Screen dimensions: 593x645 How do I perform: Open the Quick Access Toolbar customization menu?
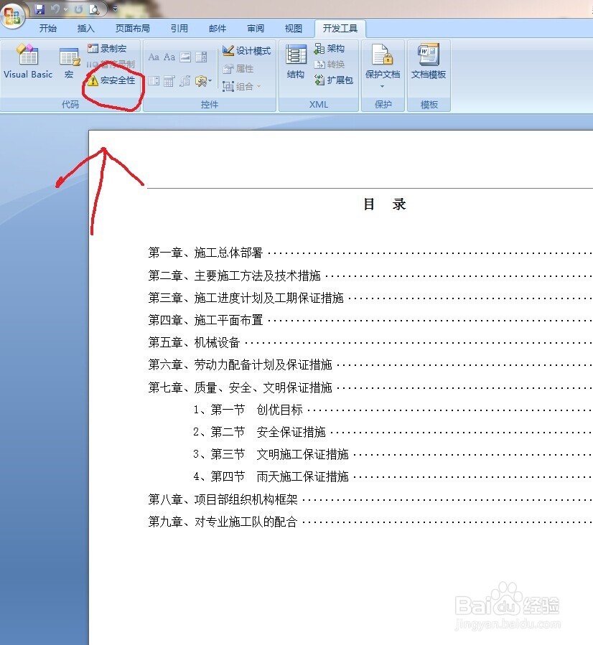[x=115, y=9]
